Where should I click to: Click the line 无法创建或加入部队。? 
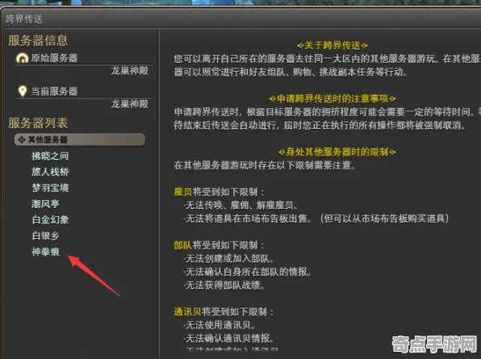(x=229, y=258)
